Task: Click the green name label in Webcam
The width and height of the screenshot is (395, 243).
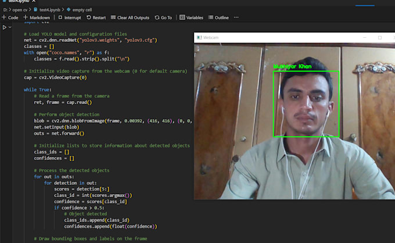Action: click(292, 66)
